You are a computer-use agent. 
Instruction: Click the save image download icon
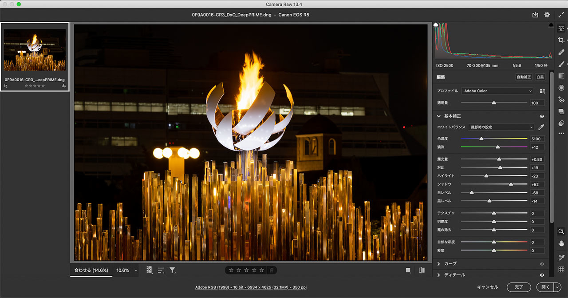coord(535,15)
